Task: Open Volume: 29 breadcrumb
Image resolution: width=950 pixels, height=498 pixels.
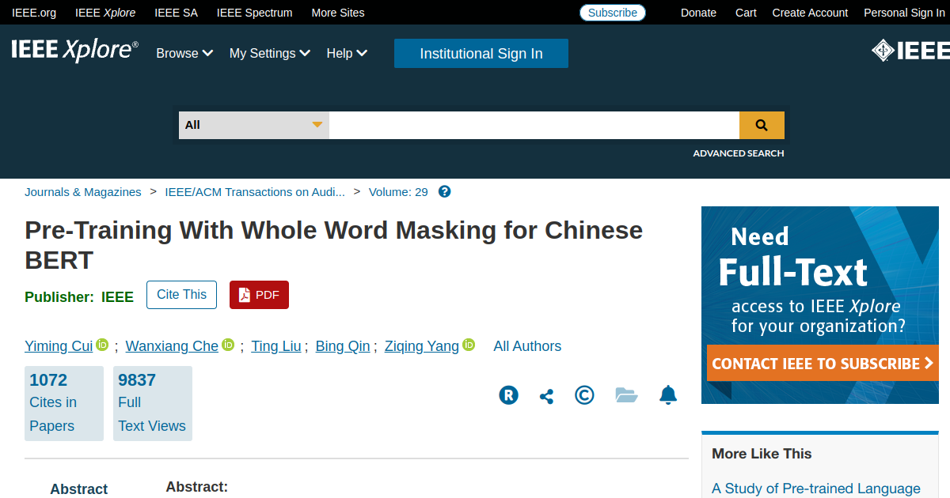Action: pyautogui.click(x=398, y=191)
